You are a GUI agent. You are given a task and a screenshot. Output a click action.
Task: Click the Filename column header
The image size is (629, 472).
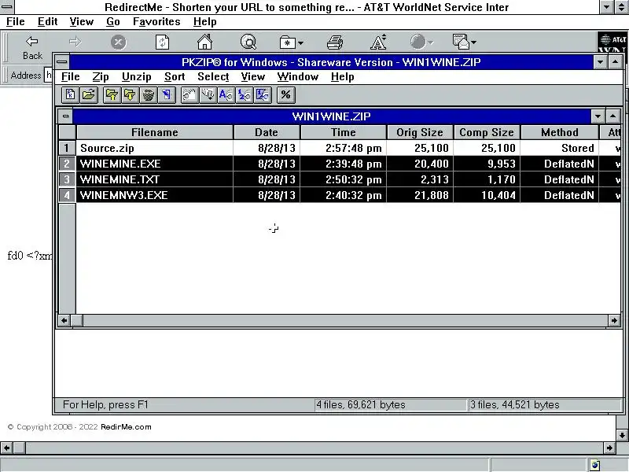point(154,132)
